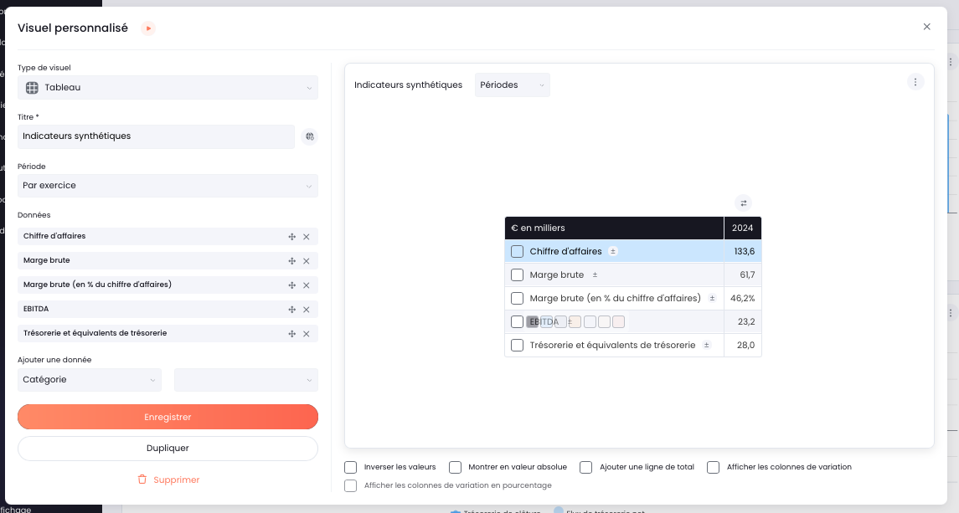Click the Dupliquer button

168,449
